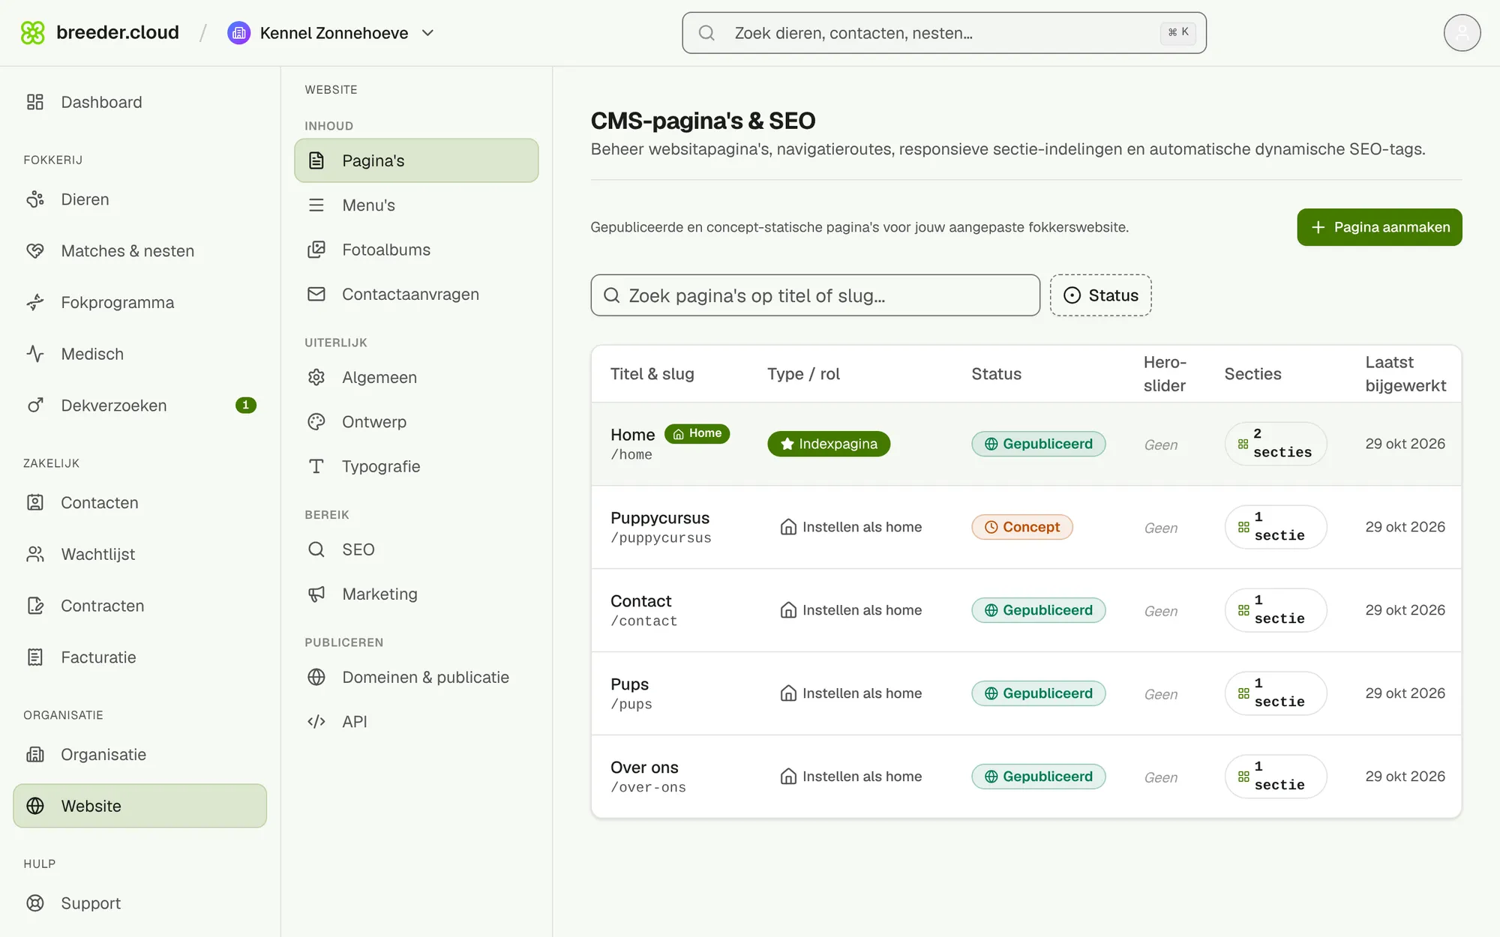Click the Domeinen & publicatie globe icon
Image resolution: width=1500 pixels, height=937 pixels.
pos(316,677)
